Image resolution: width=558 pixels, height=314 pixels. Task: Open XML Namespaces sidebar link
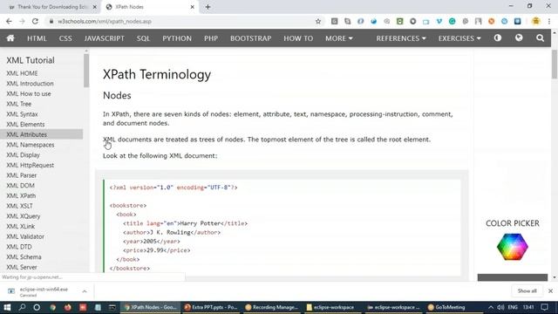(x=31, y=145)
